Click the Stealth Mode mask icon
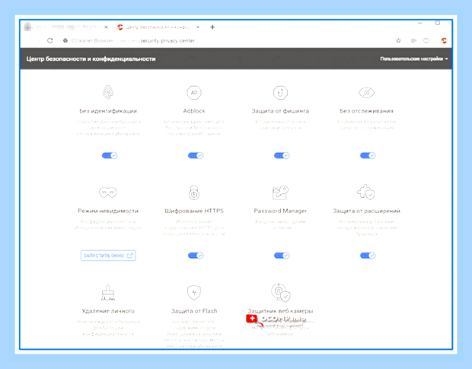 click(x=108, y=192)
